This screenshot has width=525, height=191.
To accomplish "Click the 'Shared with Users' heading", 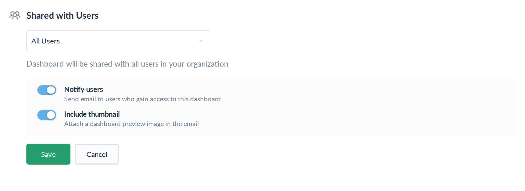I will coord(62,16).
